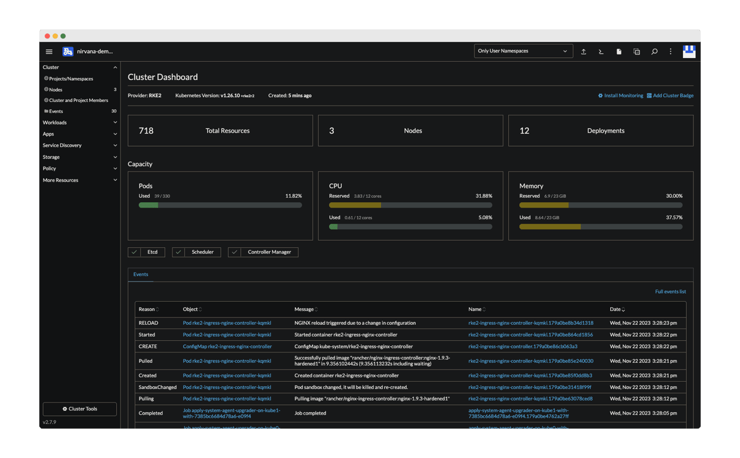The width and height of the screenshot is (740, 458).
Task: Open the pod link in the RELOAD row
Action: (x=227, y=323)
